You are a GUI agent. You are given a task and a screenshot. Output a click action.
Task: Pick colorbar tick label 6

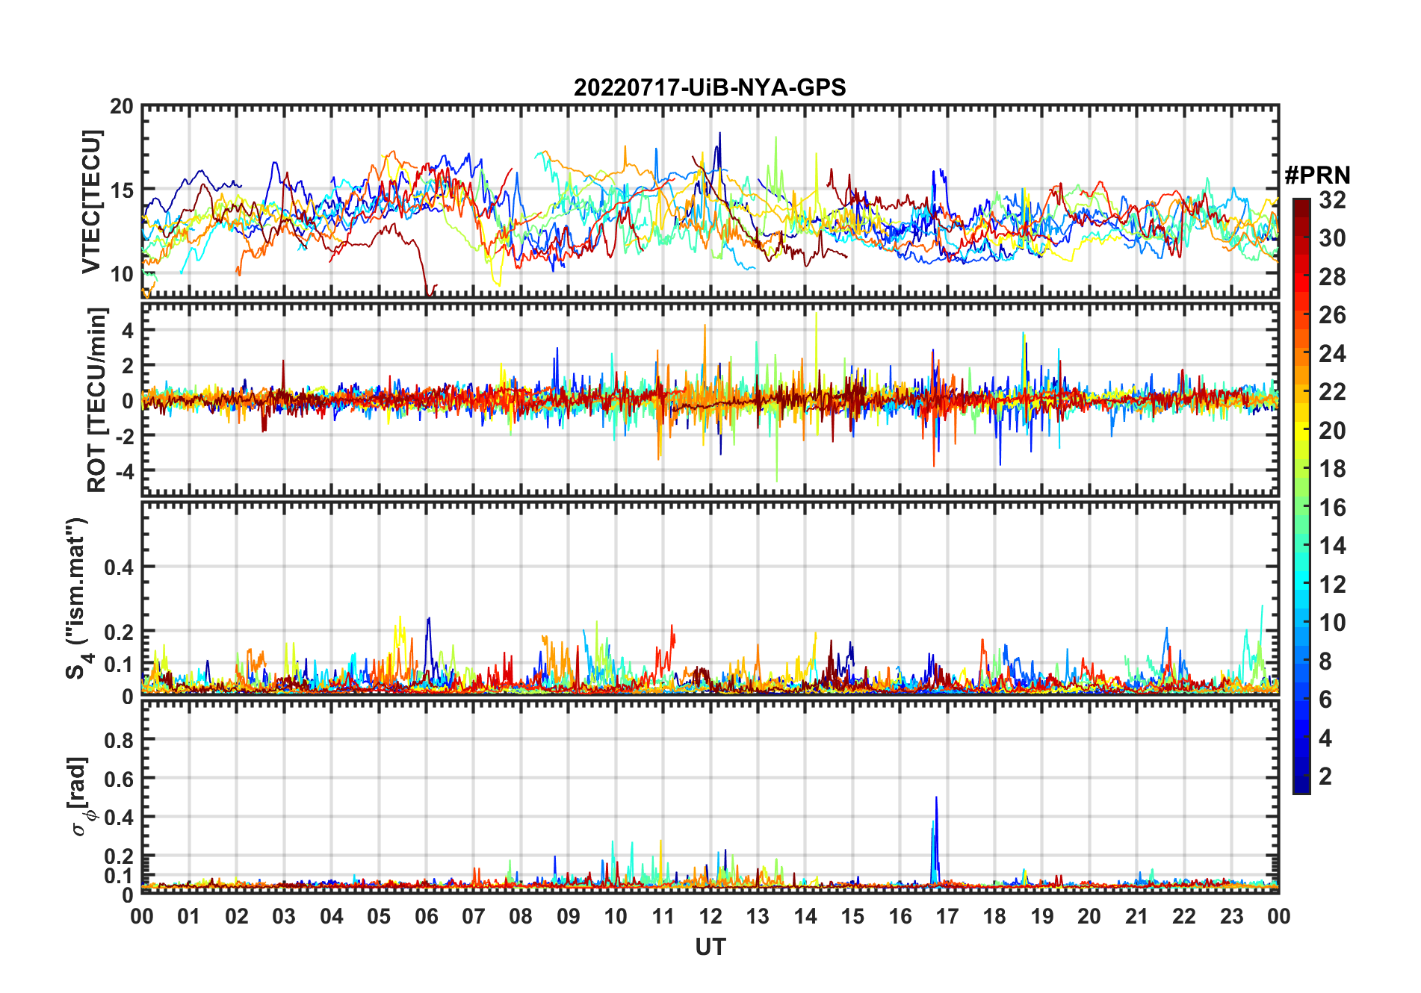click(1325, 700)
